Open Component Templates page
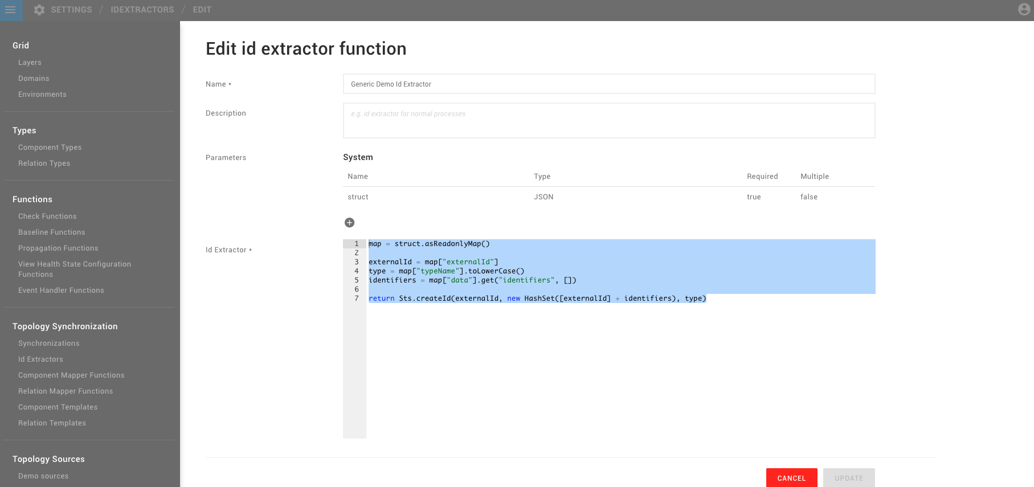 (x=58, y=407)
